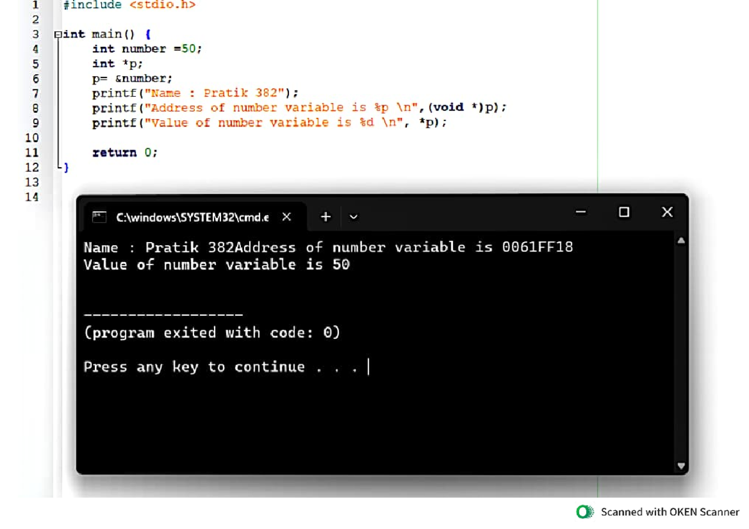Image resolution: width=749 pixels, height=529 pixels.
Task: Click the address 0061FF18 in terminal output
Action: (537, 247)
